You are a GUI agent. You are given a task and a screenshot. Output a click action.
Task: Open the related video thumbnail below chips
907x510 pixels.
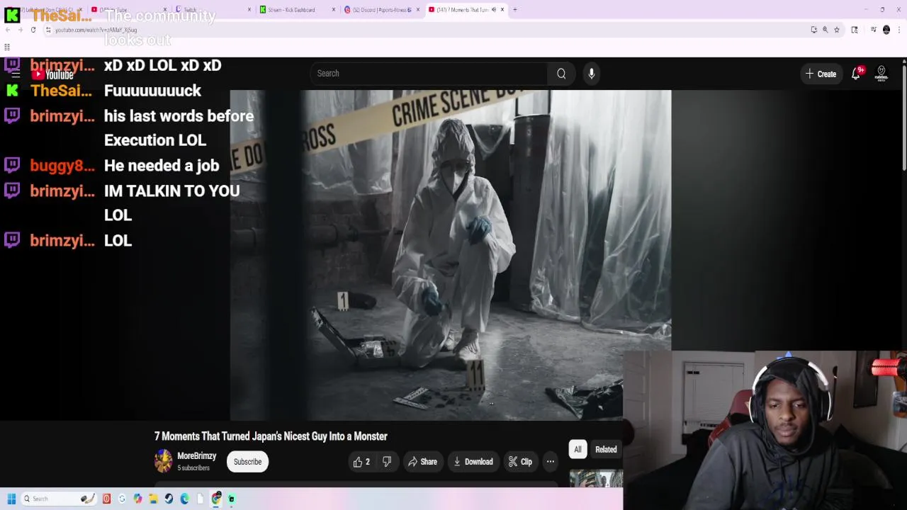pyautogui.click(x=596, y=479)
